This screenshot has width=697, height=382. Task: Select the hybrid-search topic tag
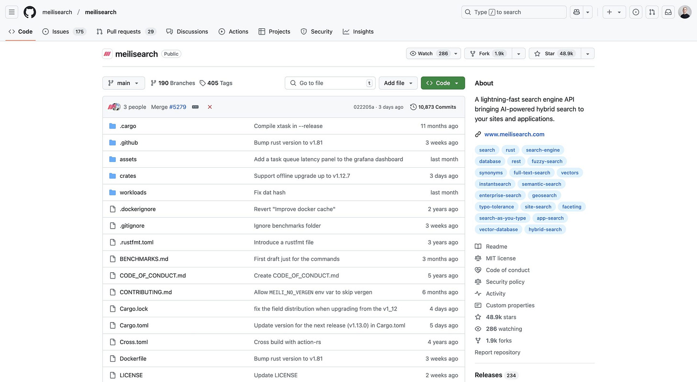point(545,230)
